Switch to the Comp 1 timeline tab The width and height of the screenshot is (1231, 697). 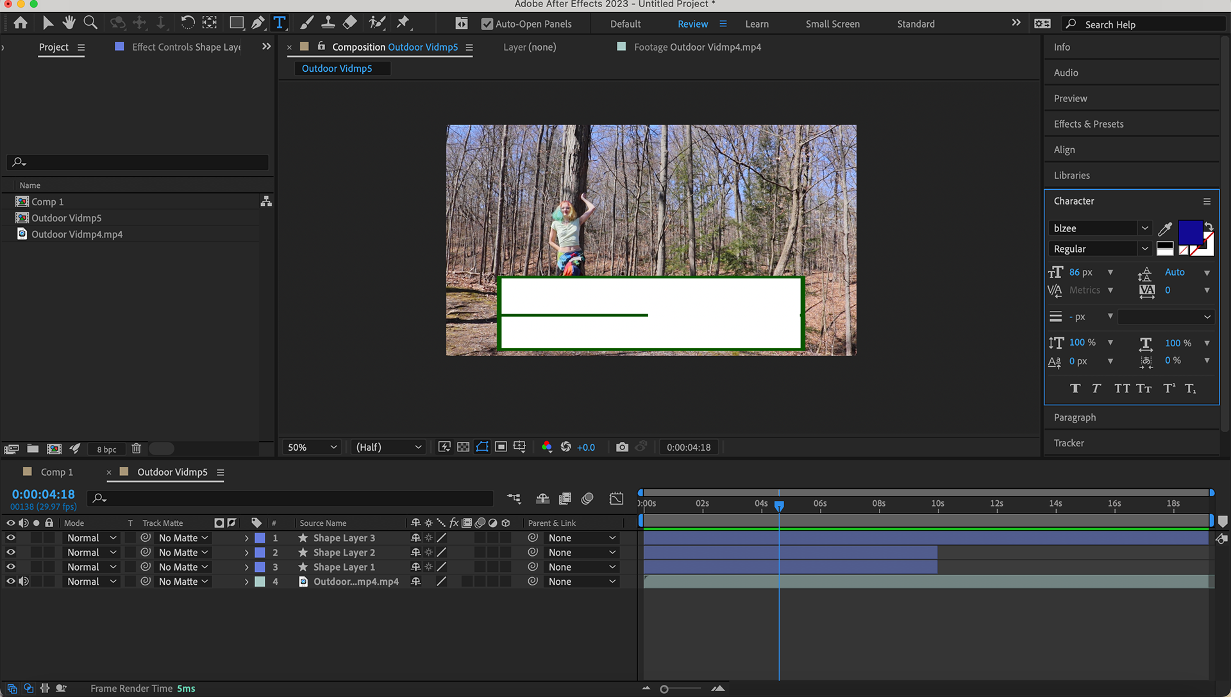click(x=56, y=472)
